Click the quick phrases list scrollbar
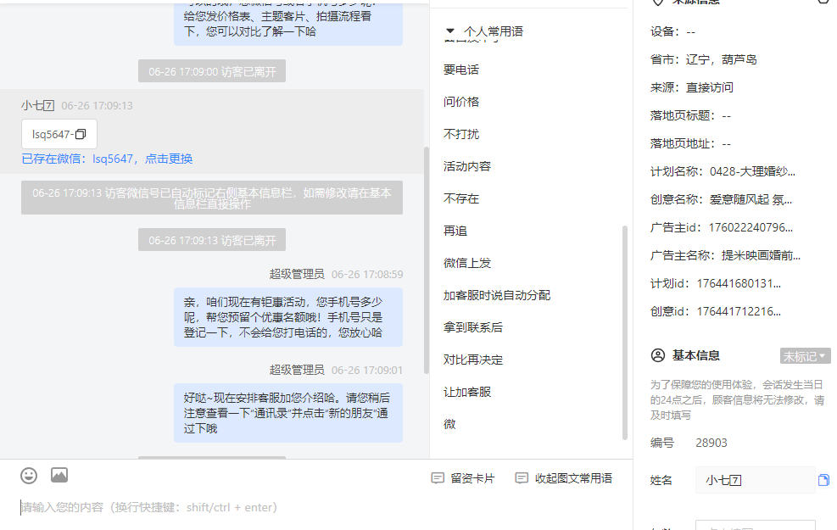 coord(624,332)
